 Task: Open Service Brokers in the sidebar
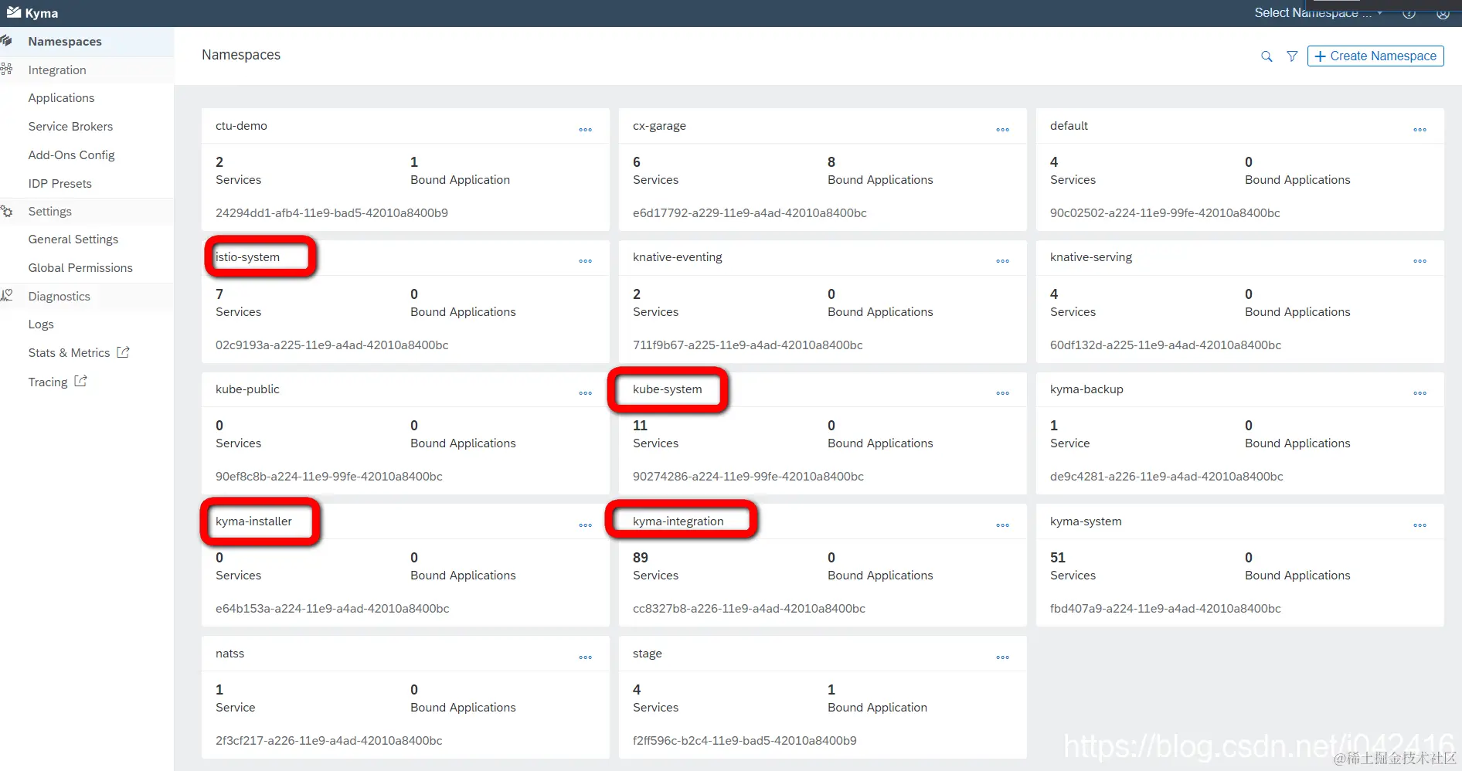[x=70, y=127]
